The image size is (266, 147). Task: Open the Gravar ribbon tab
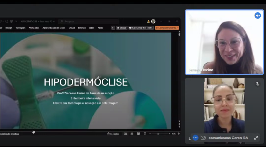click(72, 28)
